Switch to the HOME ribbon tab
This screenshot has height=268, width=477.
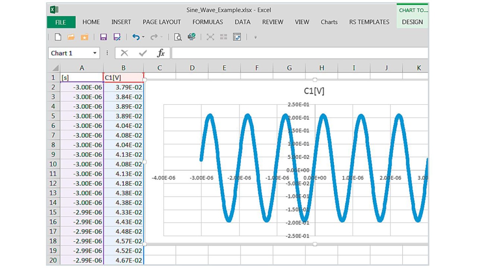[91, 22]
